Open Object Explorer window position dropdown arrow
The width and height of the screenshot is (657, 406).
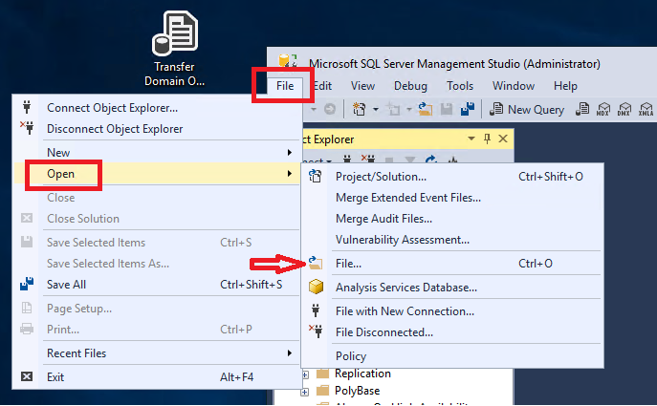click(x=471, y=139)
